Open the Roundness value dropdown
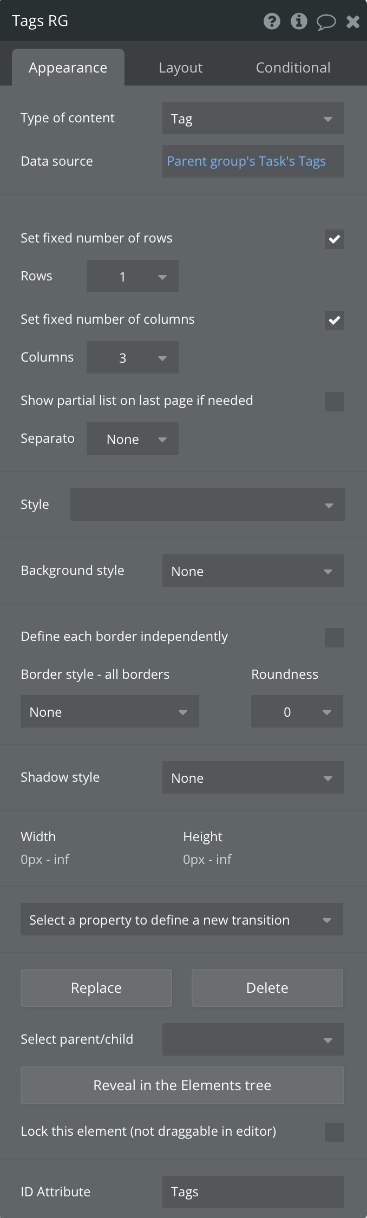 (297, 711)
